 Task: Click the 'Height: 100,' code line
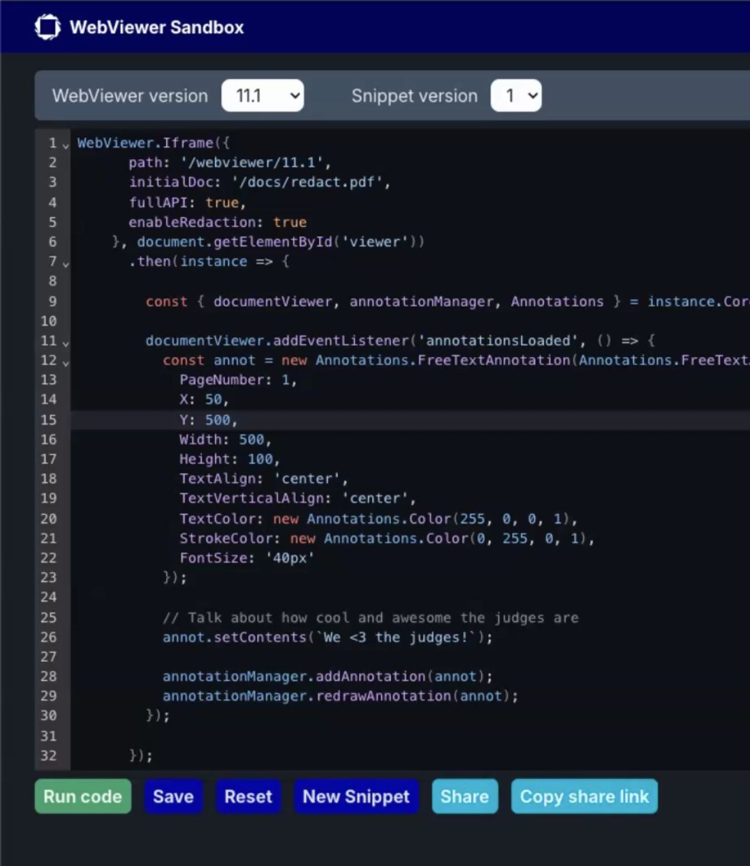[230, 459]
